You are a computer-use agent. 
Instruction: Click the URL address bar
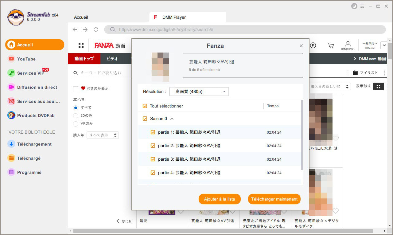click(x=245, y=29)
